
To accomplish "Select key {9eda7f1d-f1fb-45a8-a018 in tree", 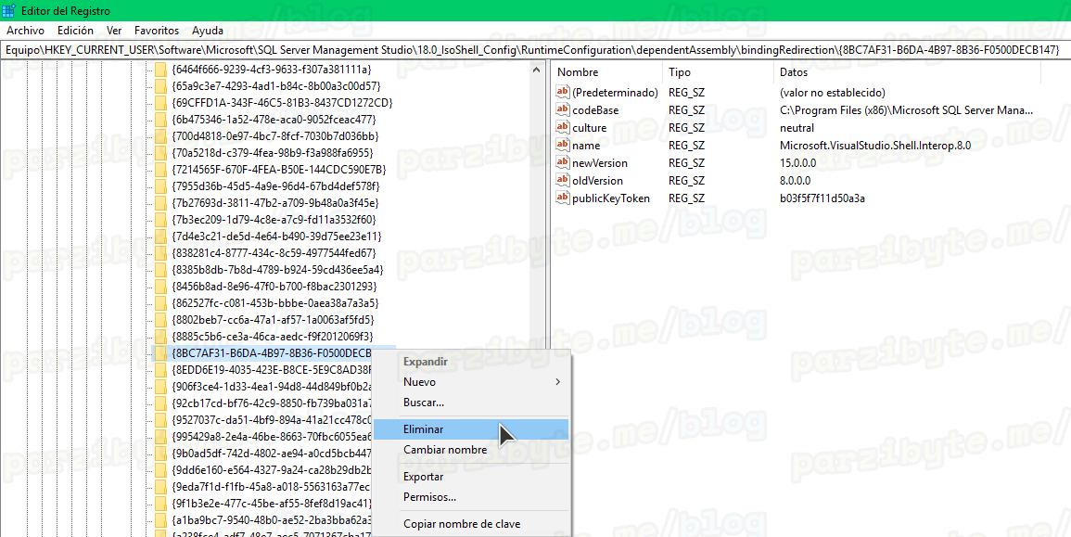I will coord(271,486).
